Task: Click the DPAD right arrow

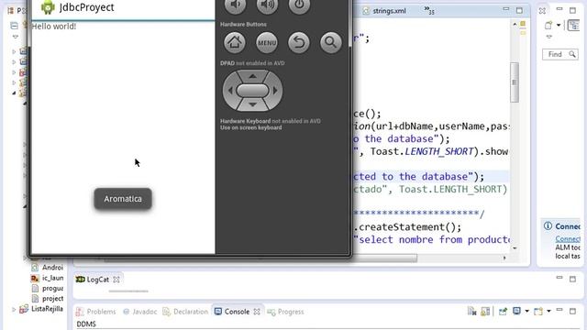Action: click(x=275, y=90)
